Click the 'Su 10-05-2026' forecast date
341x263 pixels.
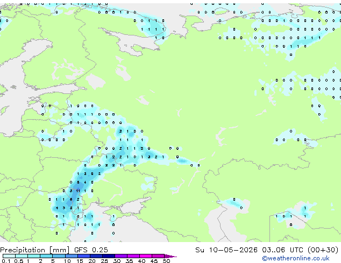[226, 250]
